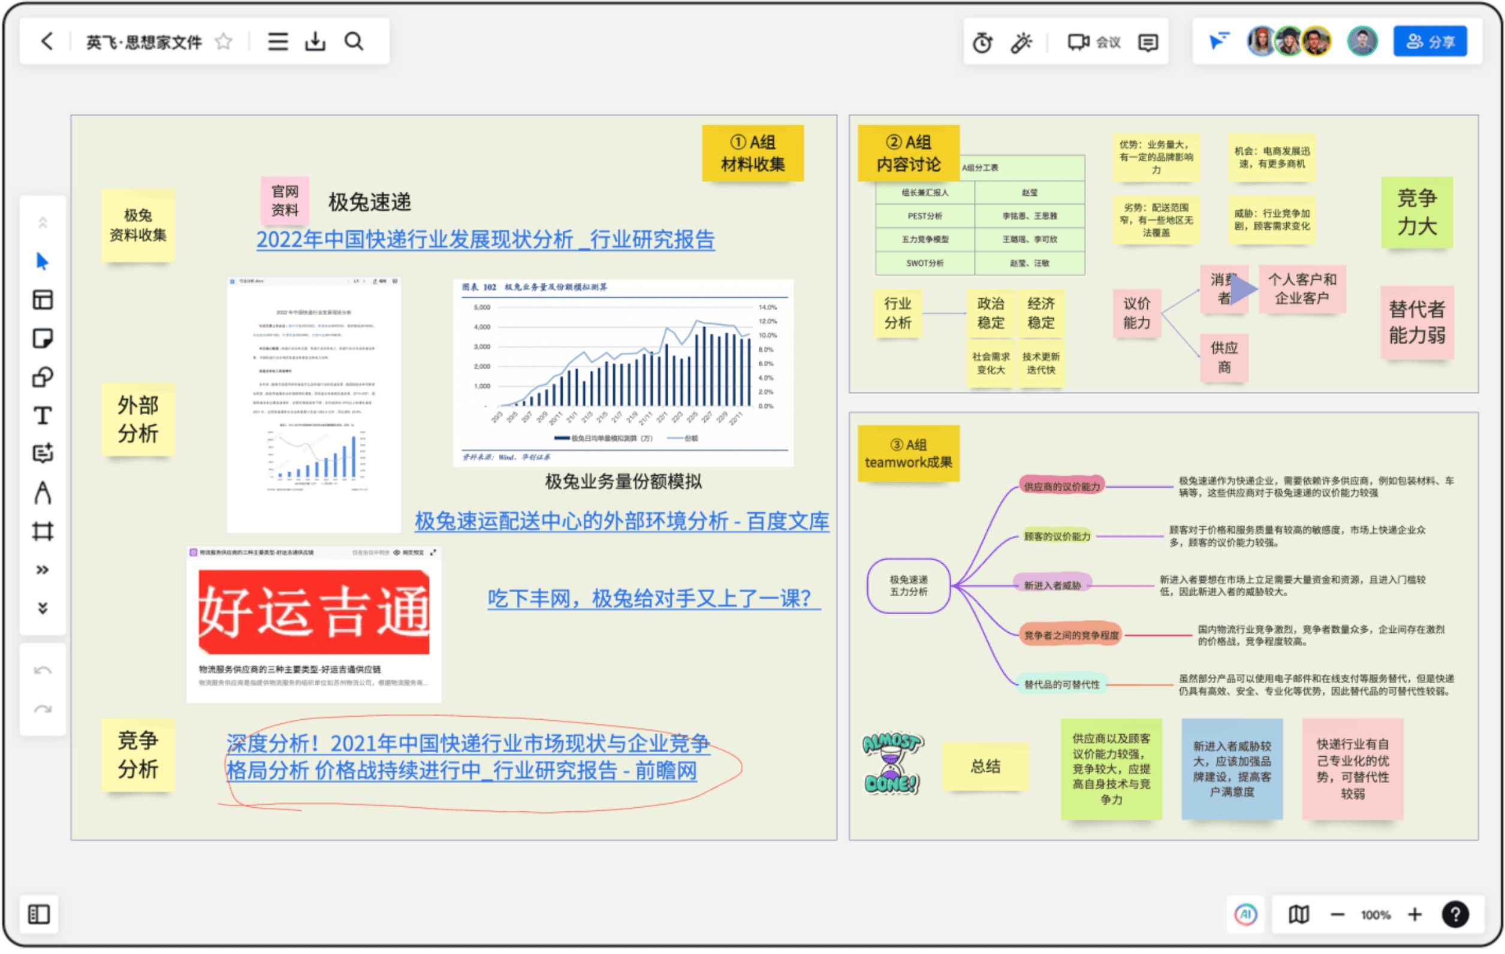Click the blue 分享 share button

[1430, 42]
